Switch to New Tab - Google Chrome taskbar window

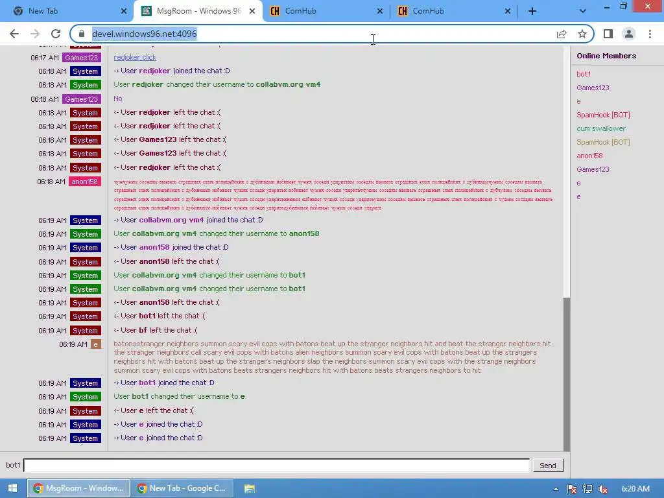[x=182, y=488]
